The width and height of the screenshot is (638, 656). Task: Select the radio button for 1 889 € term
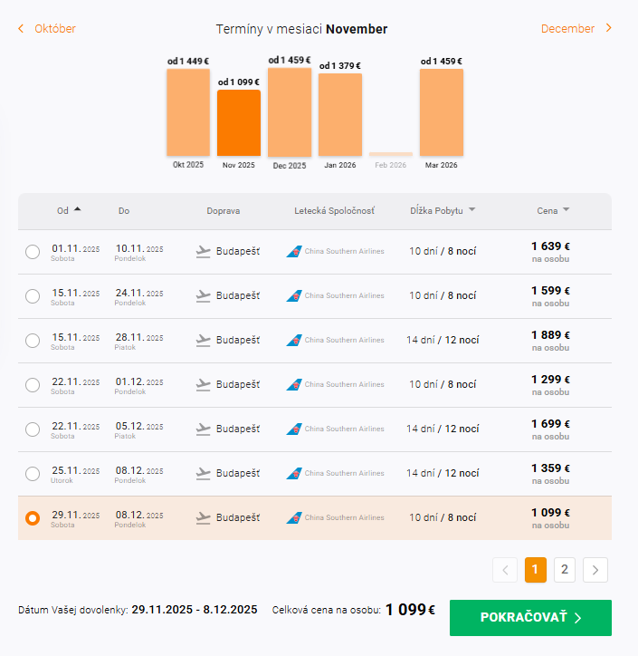click(33, 341)
